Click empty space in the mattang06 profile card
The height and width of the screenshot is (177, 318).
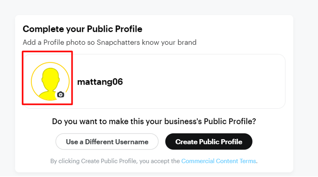[x=203, y=81]
